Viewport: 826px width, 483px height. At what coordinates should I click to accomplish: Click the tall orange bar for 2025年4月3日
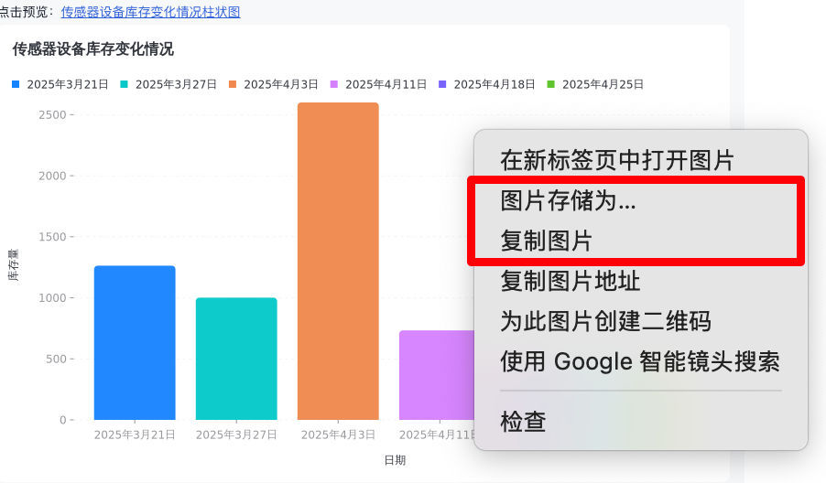pos(338,261)
